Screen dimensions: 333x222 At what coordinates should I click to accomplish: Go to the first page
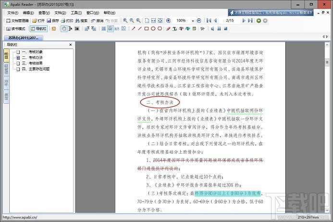pos(209,20)
